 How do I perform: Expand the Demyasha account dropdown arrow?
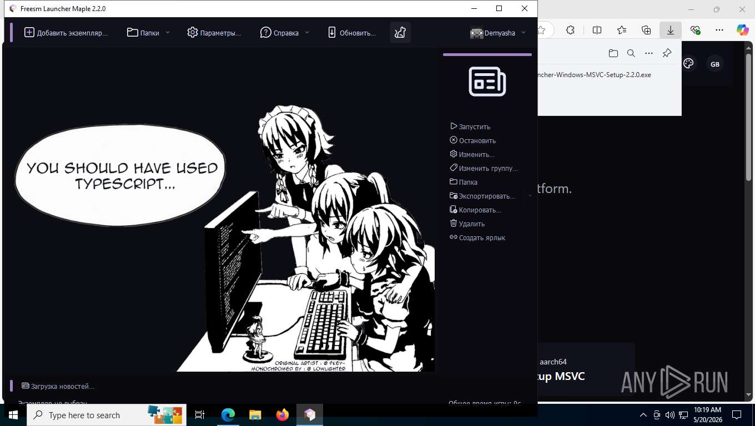pyautogui.click(x=523, y=33)
